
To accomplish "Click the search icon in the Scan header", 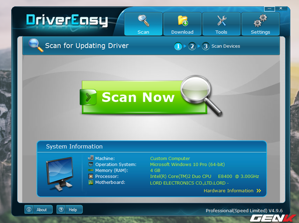I will coord(36,45).
